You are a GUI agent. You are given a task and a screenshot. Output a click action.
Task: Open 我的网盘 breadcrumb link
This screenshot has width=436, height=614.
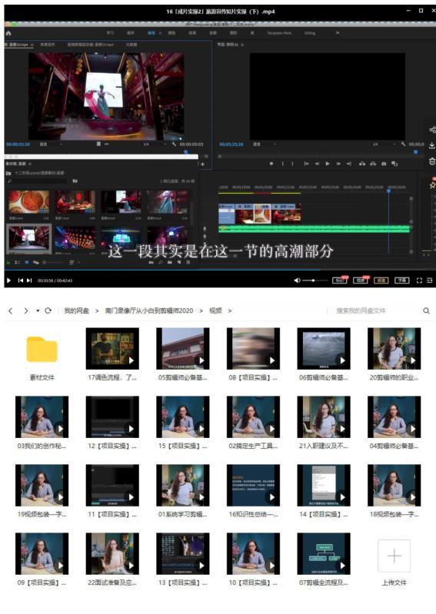pos(76,311)
